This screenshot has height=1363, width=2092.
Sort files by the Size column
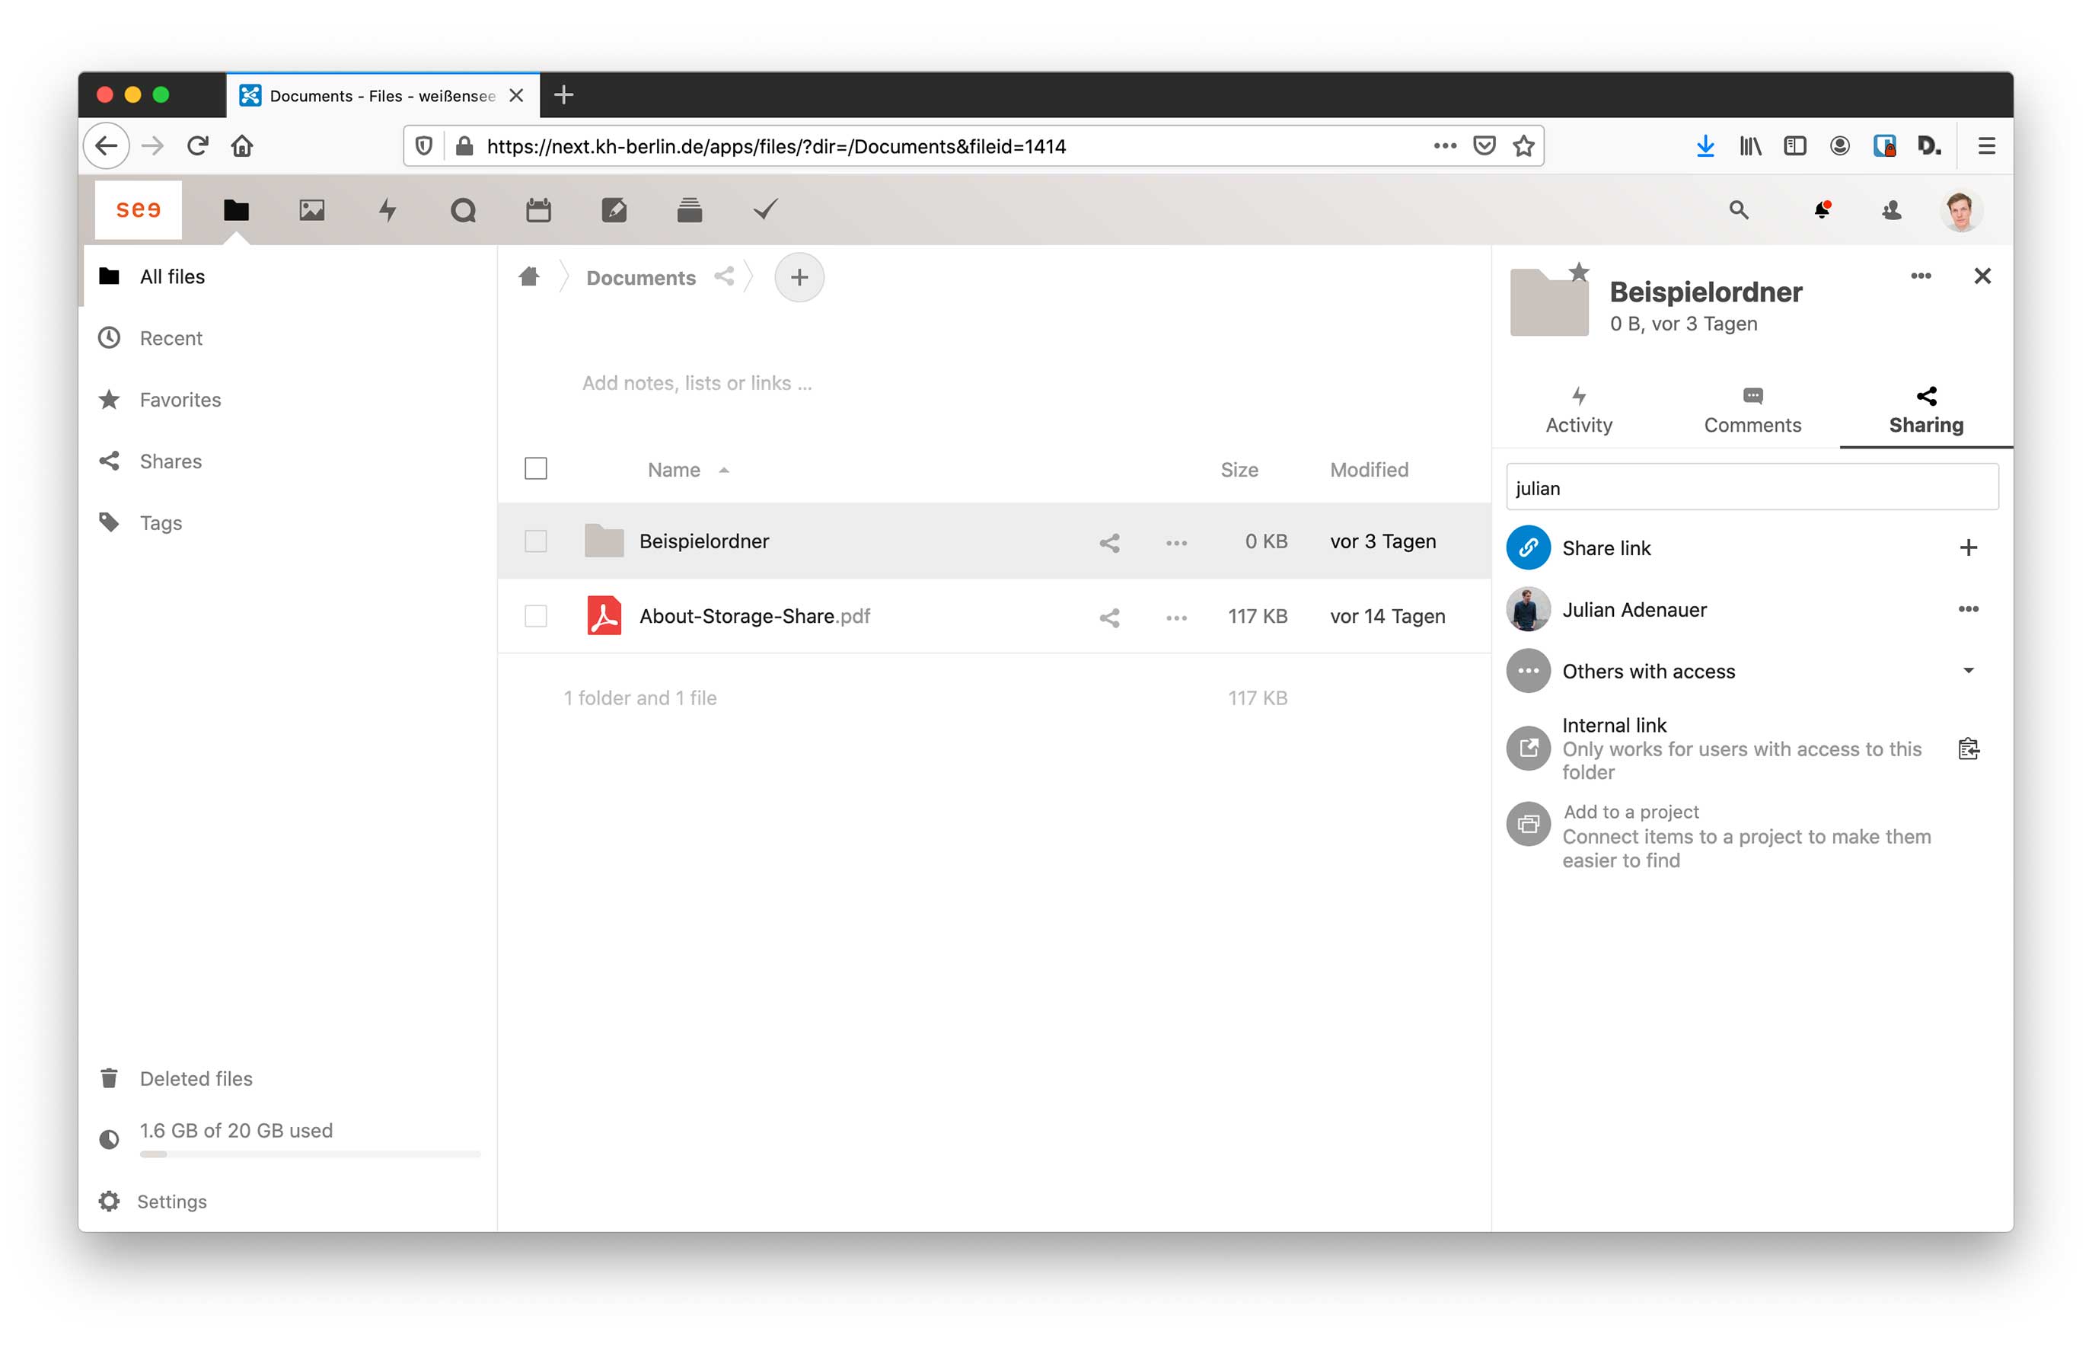click(x=1239, y=470)
